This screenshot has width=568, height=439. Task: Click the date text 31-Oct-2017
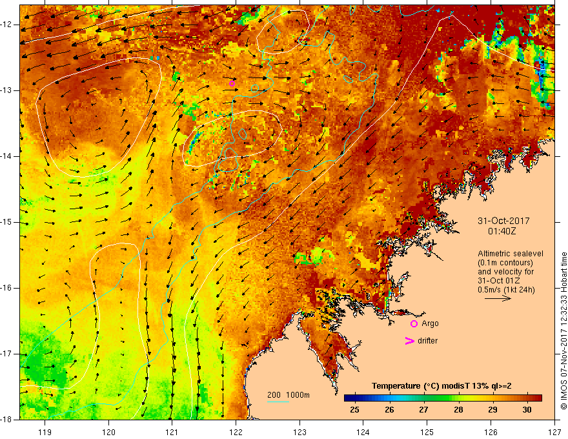pyautogui.click(x=503, y=221)
